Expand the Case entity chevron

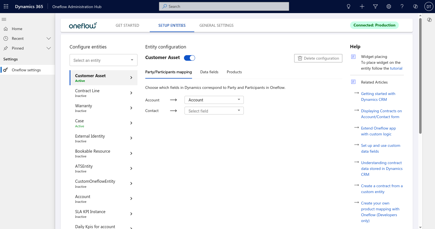[131, 123]
